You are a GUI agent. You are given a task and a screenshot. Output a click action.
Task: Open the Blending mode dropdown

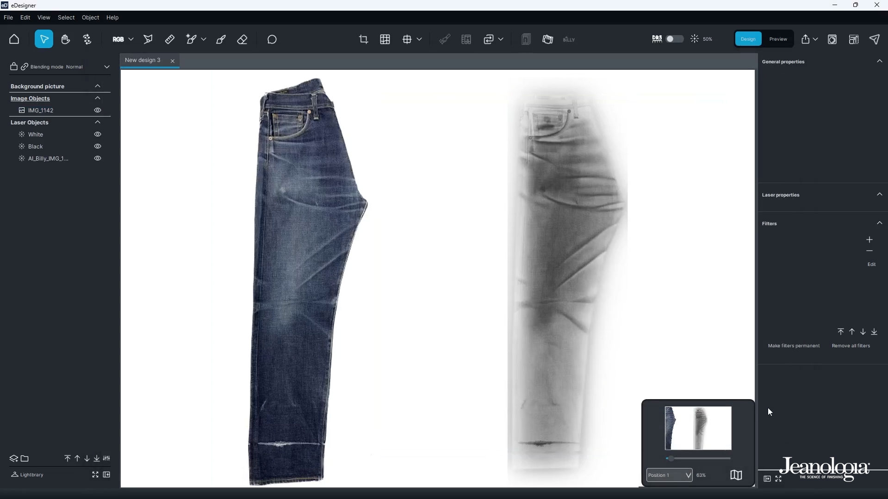(x=106, y=67)
